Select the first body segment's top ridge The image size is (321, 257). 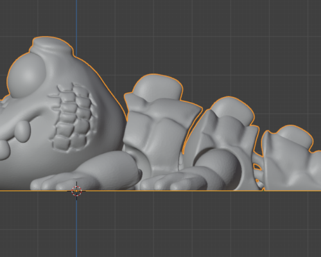[158, 86]
